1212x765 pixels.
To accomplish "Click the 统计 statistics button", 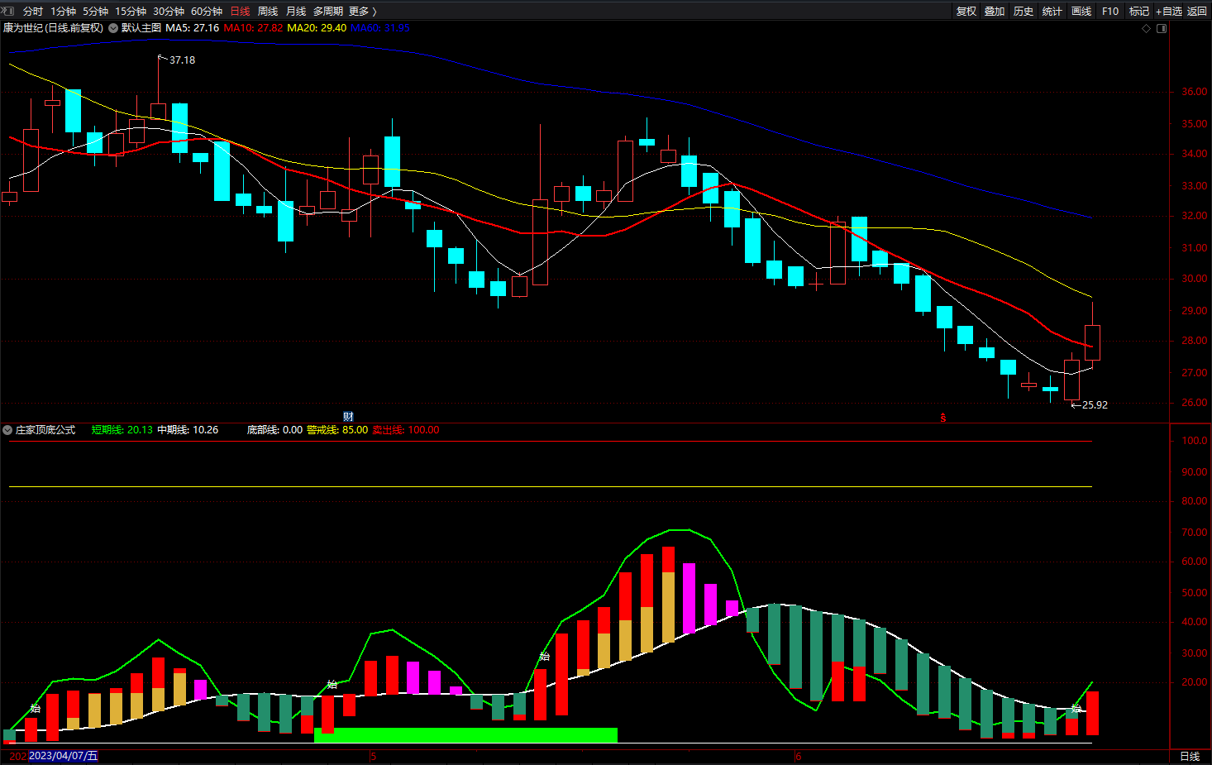I will click(1052, 11).
